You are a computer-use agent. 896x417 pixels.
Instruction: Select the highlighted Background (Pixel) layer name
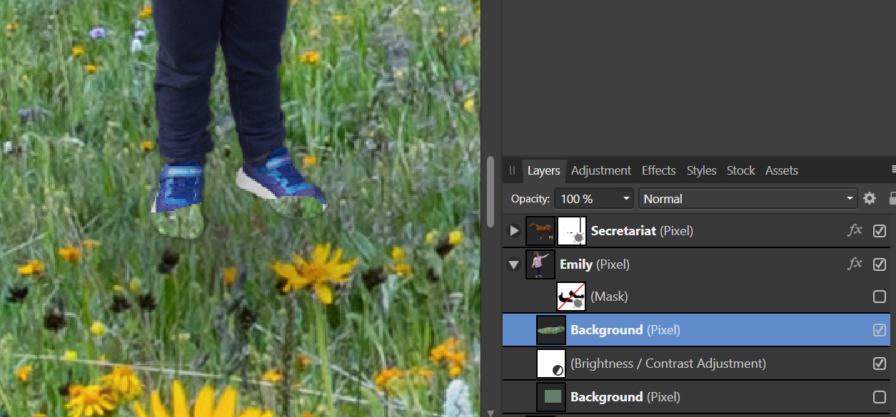(625, 330)
